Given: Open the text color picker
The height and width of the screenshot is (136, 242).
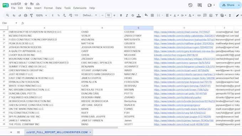Looking at the screenshot, I should (138, 15).
